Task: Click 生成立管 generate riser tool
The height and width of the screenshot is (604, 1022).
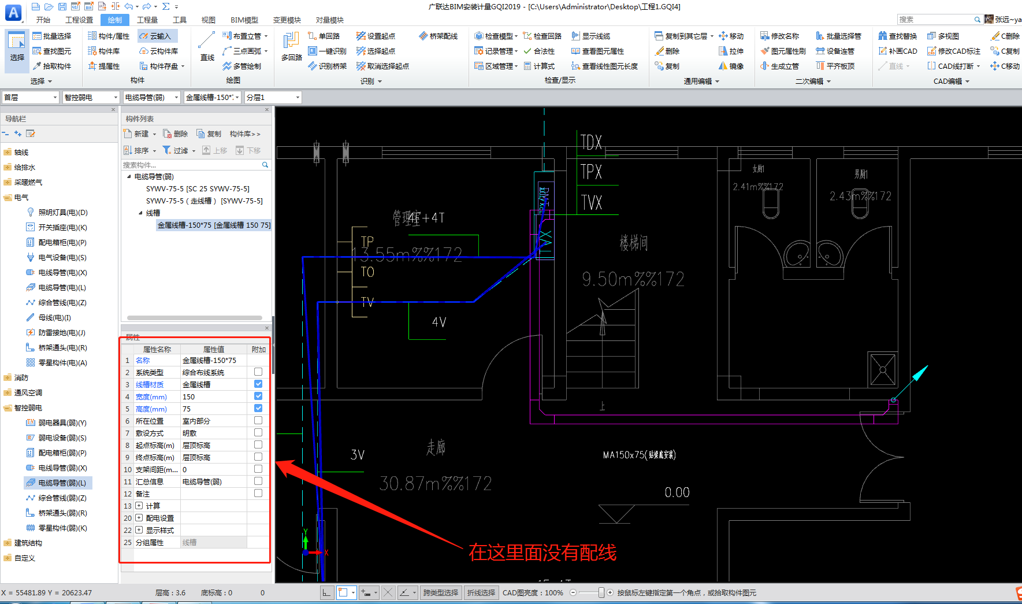Action: point(779,66)
